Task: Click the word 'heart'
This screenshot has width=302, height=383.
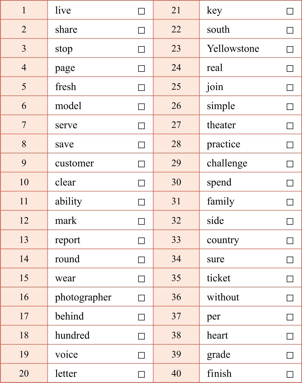Action: 217,335
